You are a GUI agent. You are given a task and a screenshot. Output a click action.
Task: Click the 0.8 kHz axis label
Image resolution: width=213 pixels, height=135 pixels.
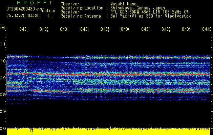(3, 94)
